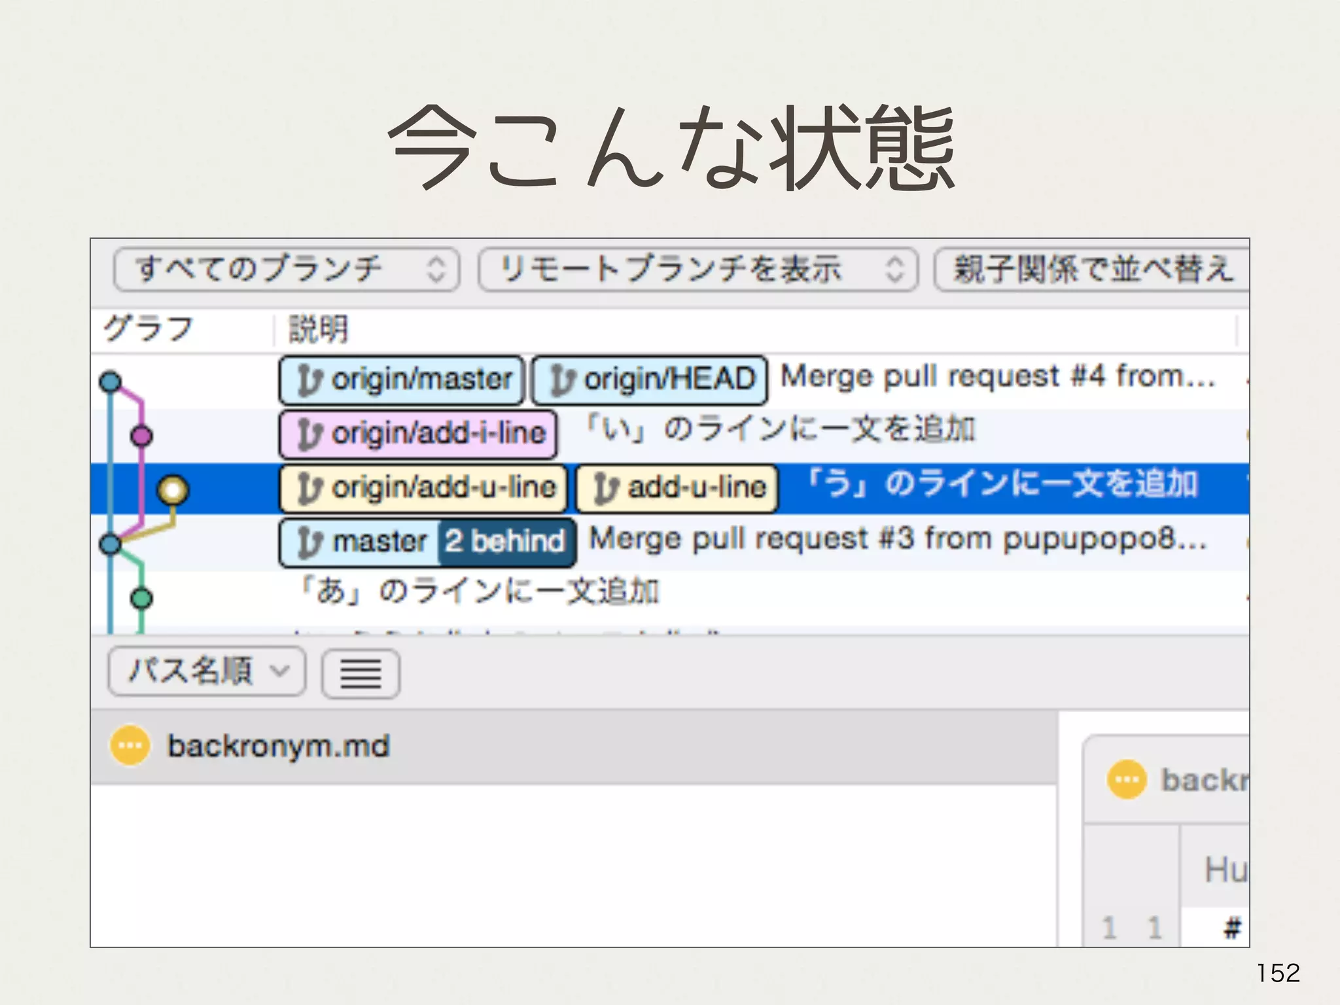Select the 'Merge pull request #4' commit

click(997, 378)
